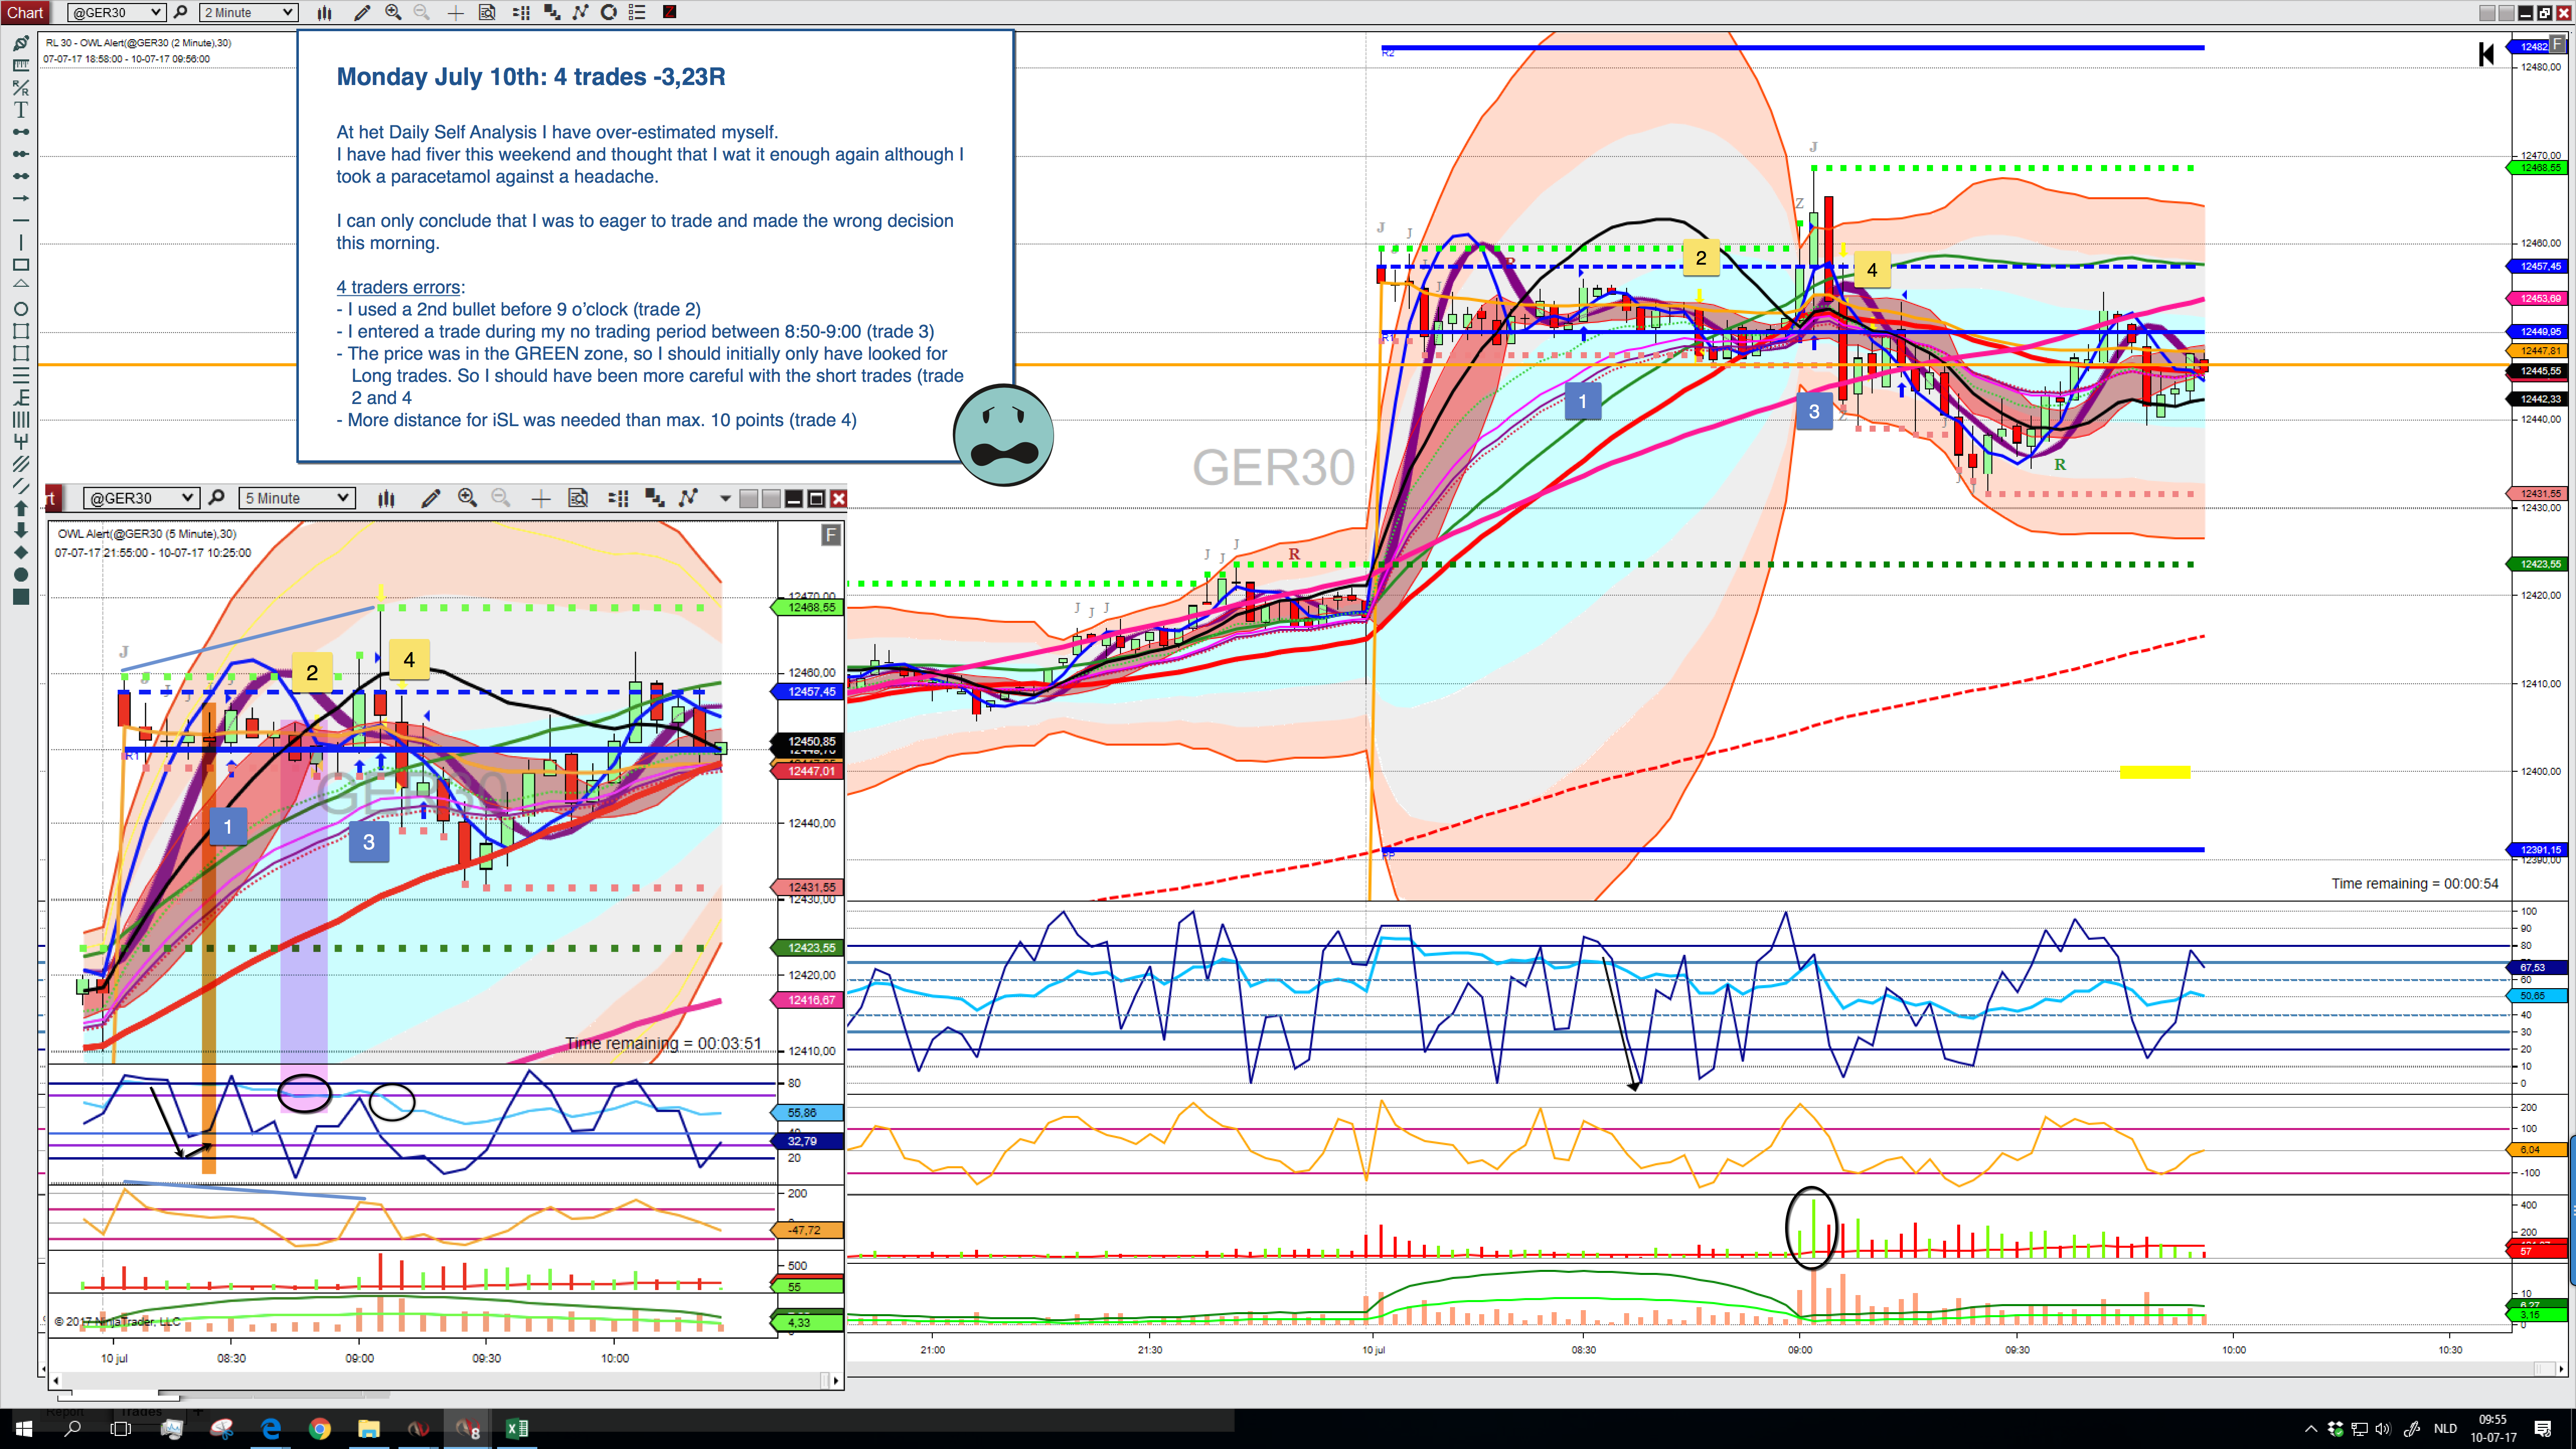
Task: Click the zoom in magnifier in main toolbar
Action: (393, 12)
